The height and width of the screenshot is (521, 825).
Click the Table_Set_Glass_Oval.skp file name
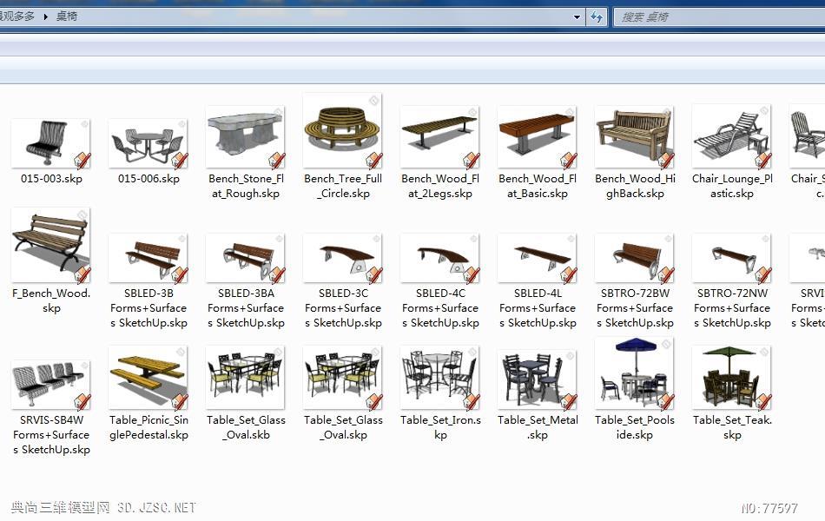(x=343, y=427)
